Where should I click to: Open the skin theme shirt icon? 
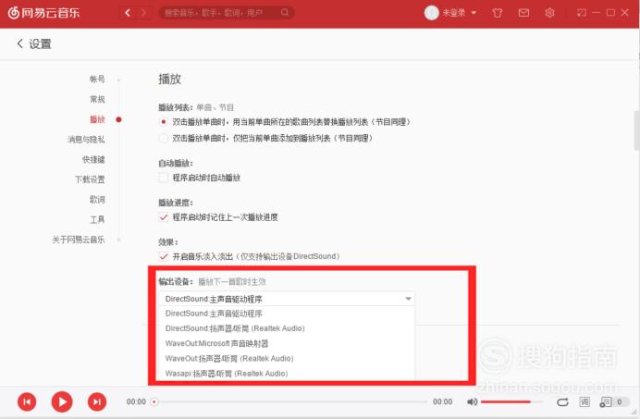(498, 13)
